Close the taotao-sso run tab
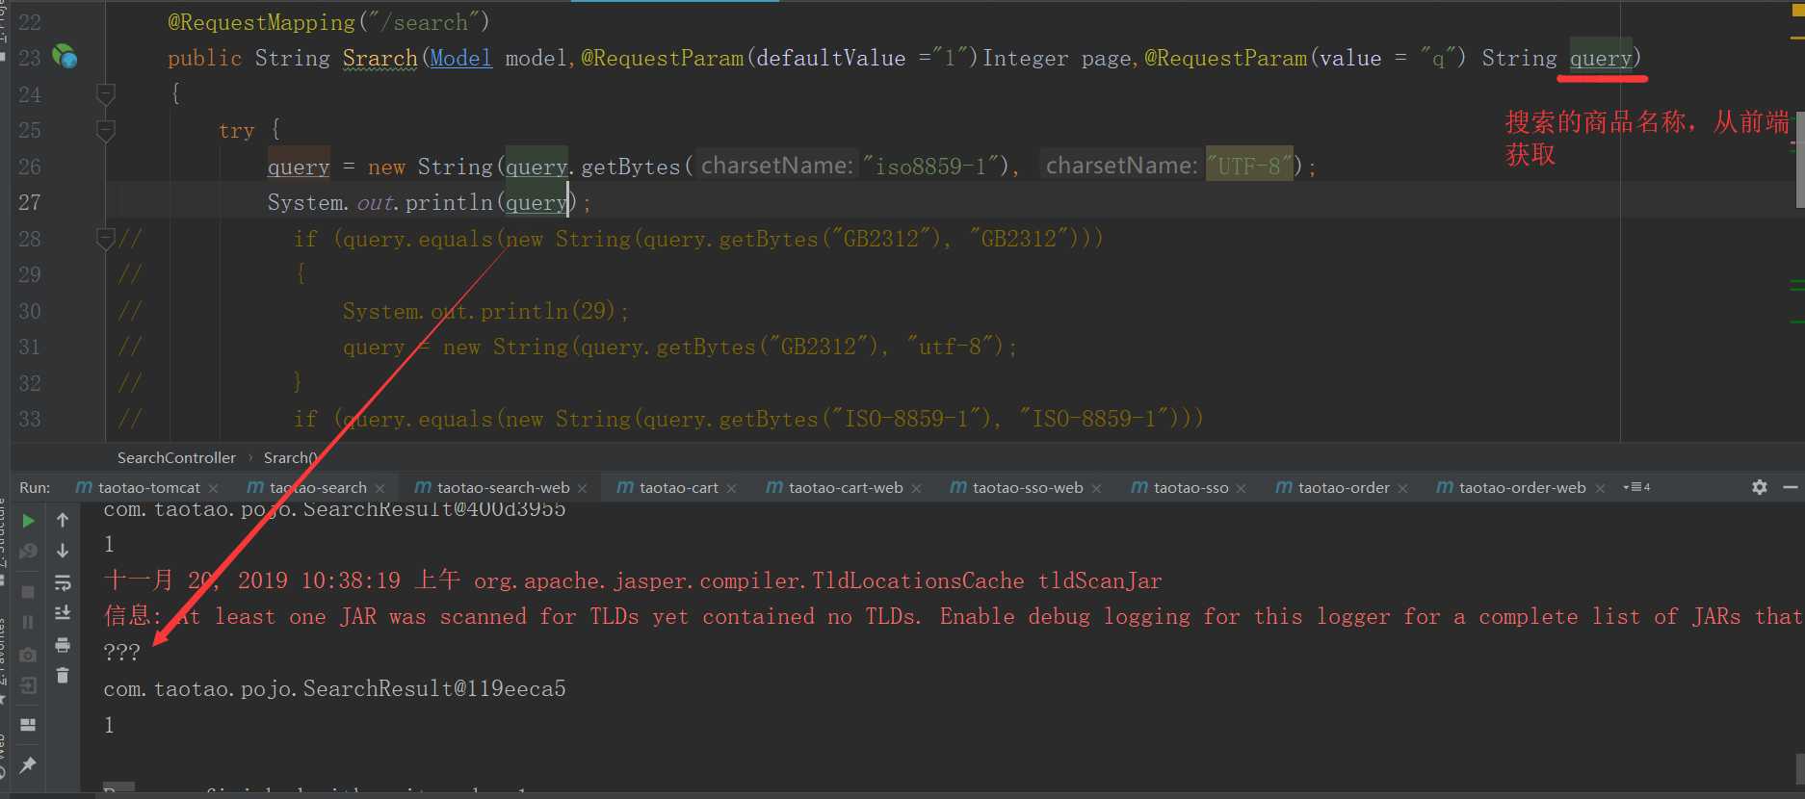The height and width of the screenshot is (799, 1805). 1242,489
